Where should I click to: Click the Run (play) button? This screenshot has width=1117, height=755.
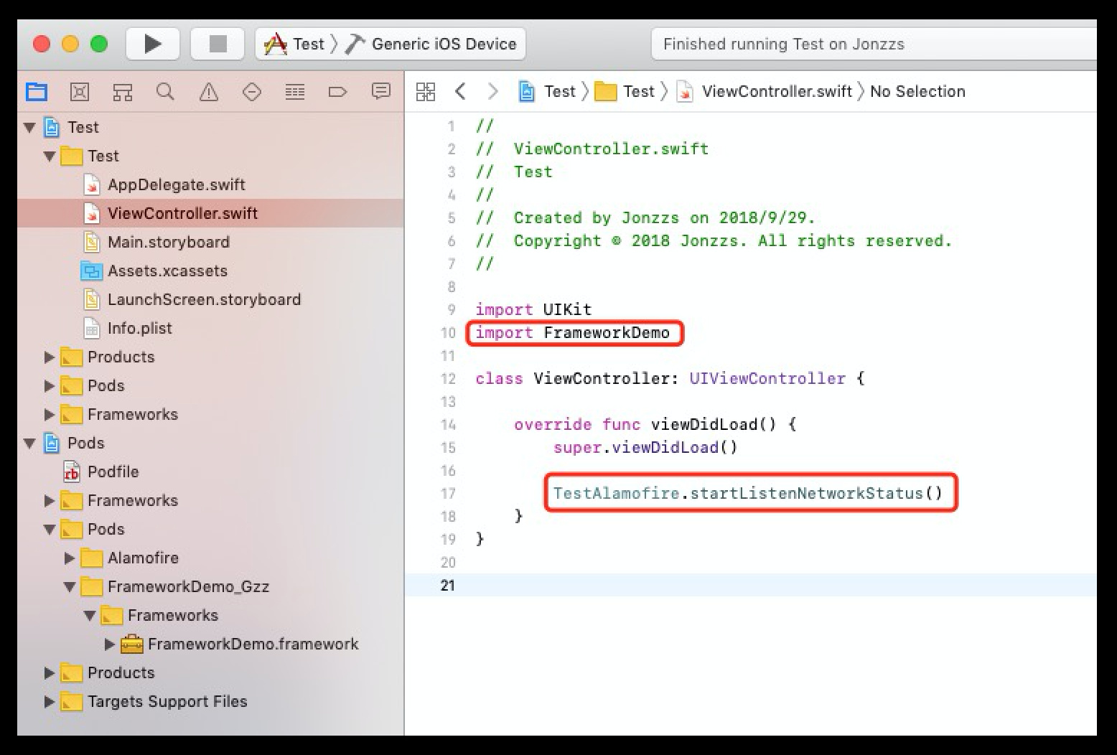(x=152, y=44)
